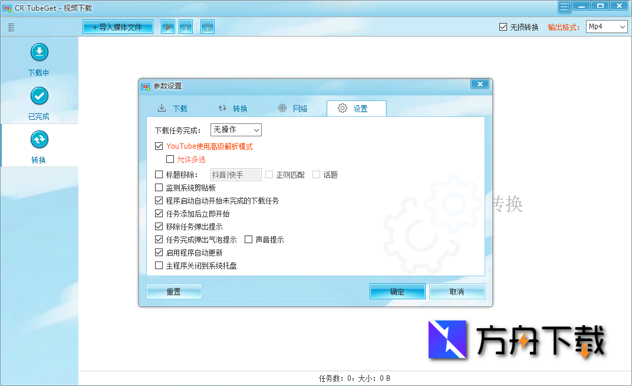Click the list icon below the title bar
This screenshot has width=632, height=386.
click(10, 27)
